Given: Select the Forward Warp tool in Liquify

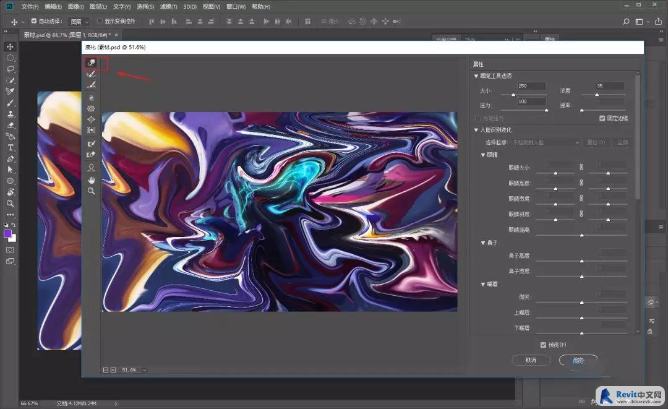Looking at the screenshot, I should [x=91, y=62].
